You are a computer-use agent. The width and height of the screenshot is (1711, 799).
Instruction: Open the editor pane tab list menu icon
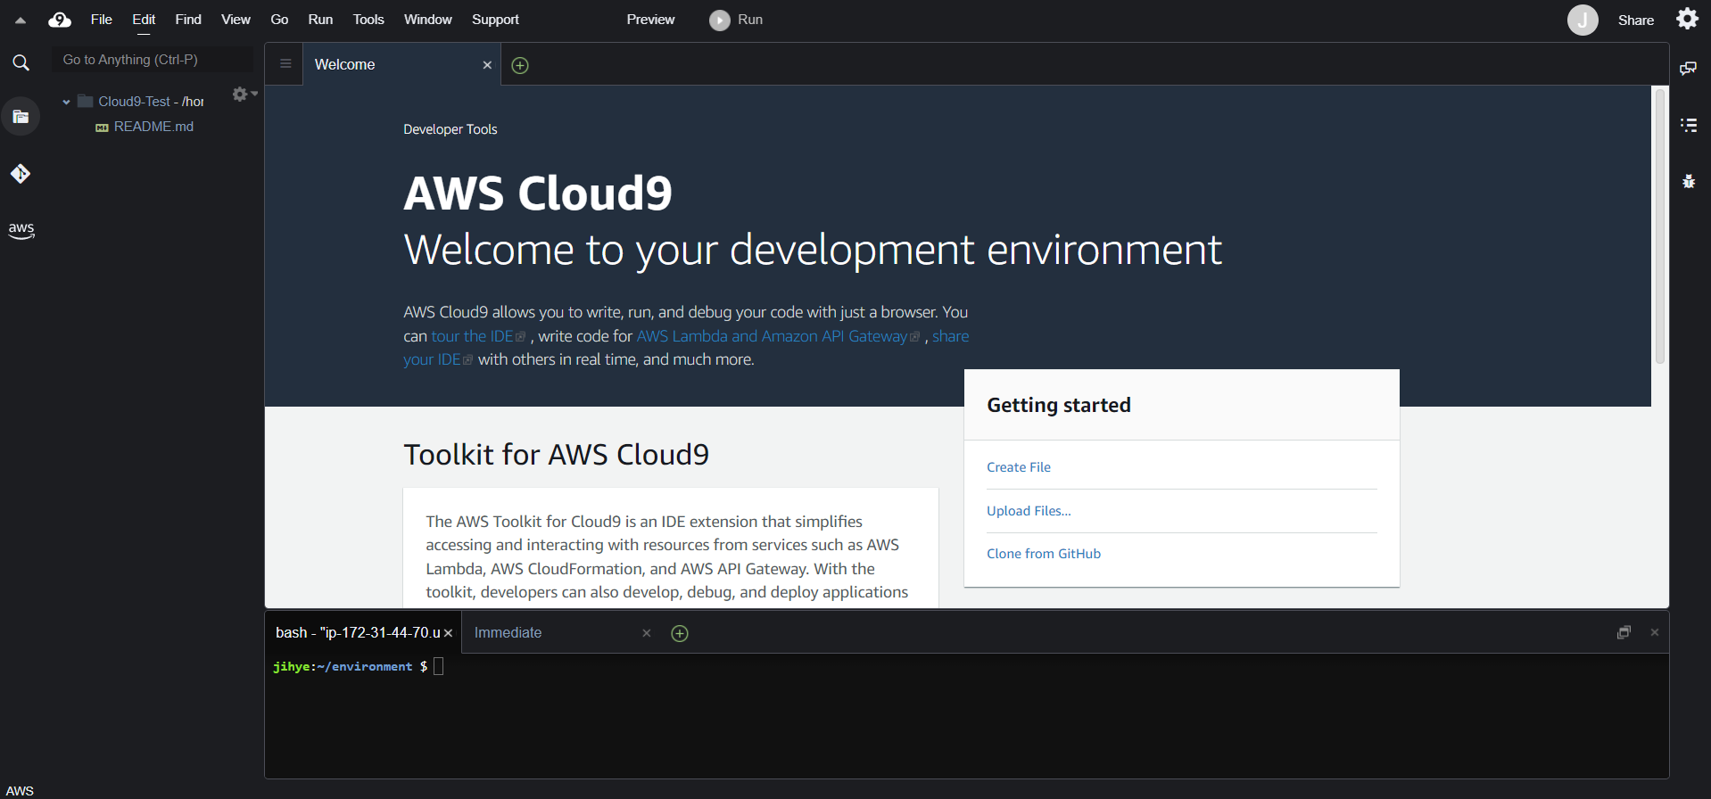(285, 64)
